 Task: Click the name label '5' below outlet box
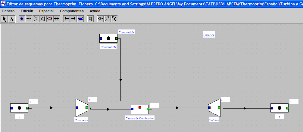tap(280, 117)
